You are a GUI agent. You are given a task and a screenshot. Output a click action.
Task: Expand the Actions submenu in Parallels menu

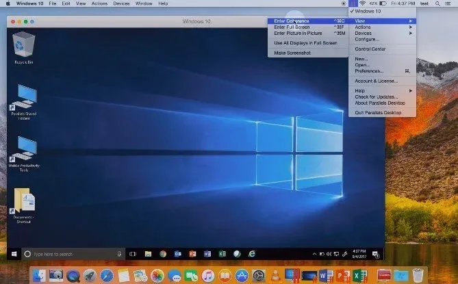[382, 27]
